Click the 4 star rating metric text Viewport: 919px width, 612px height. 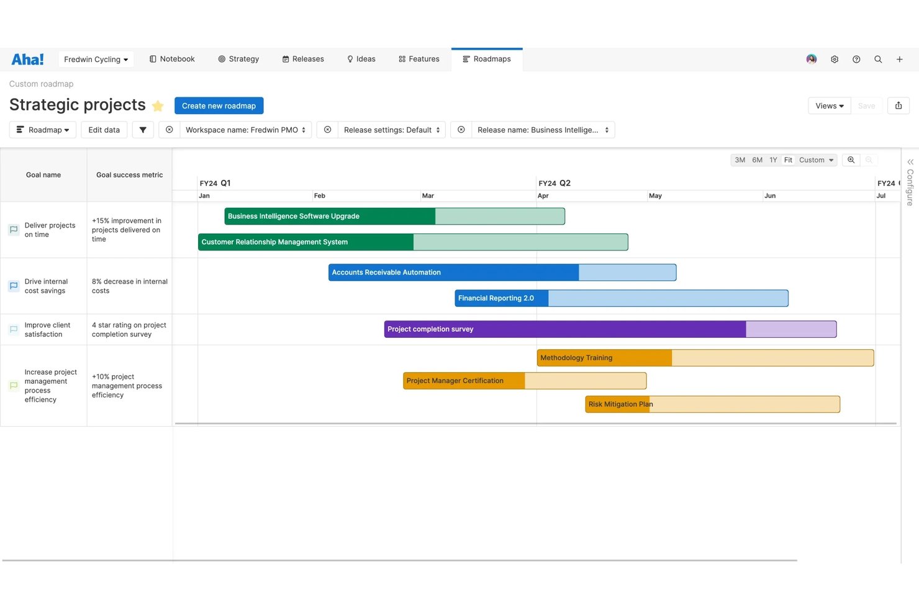[129, 330]
